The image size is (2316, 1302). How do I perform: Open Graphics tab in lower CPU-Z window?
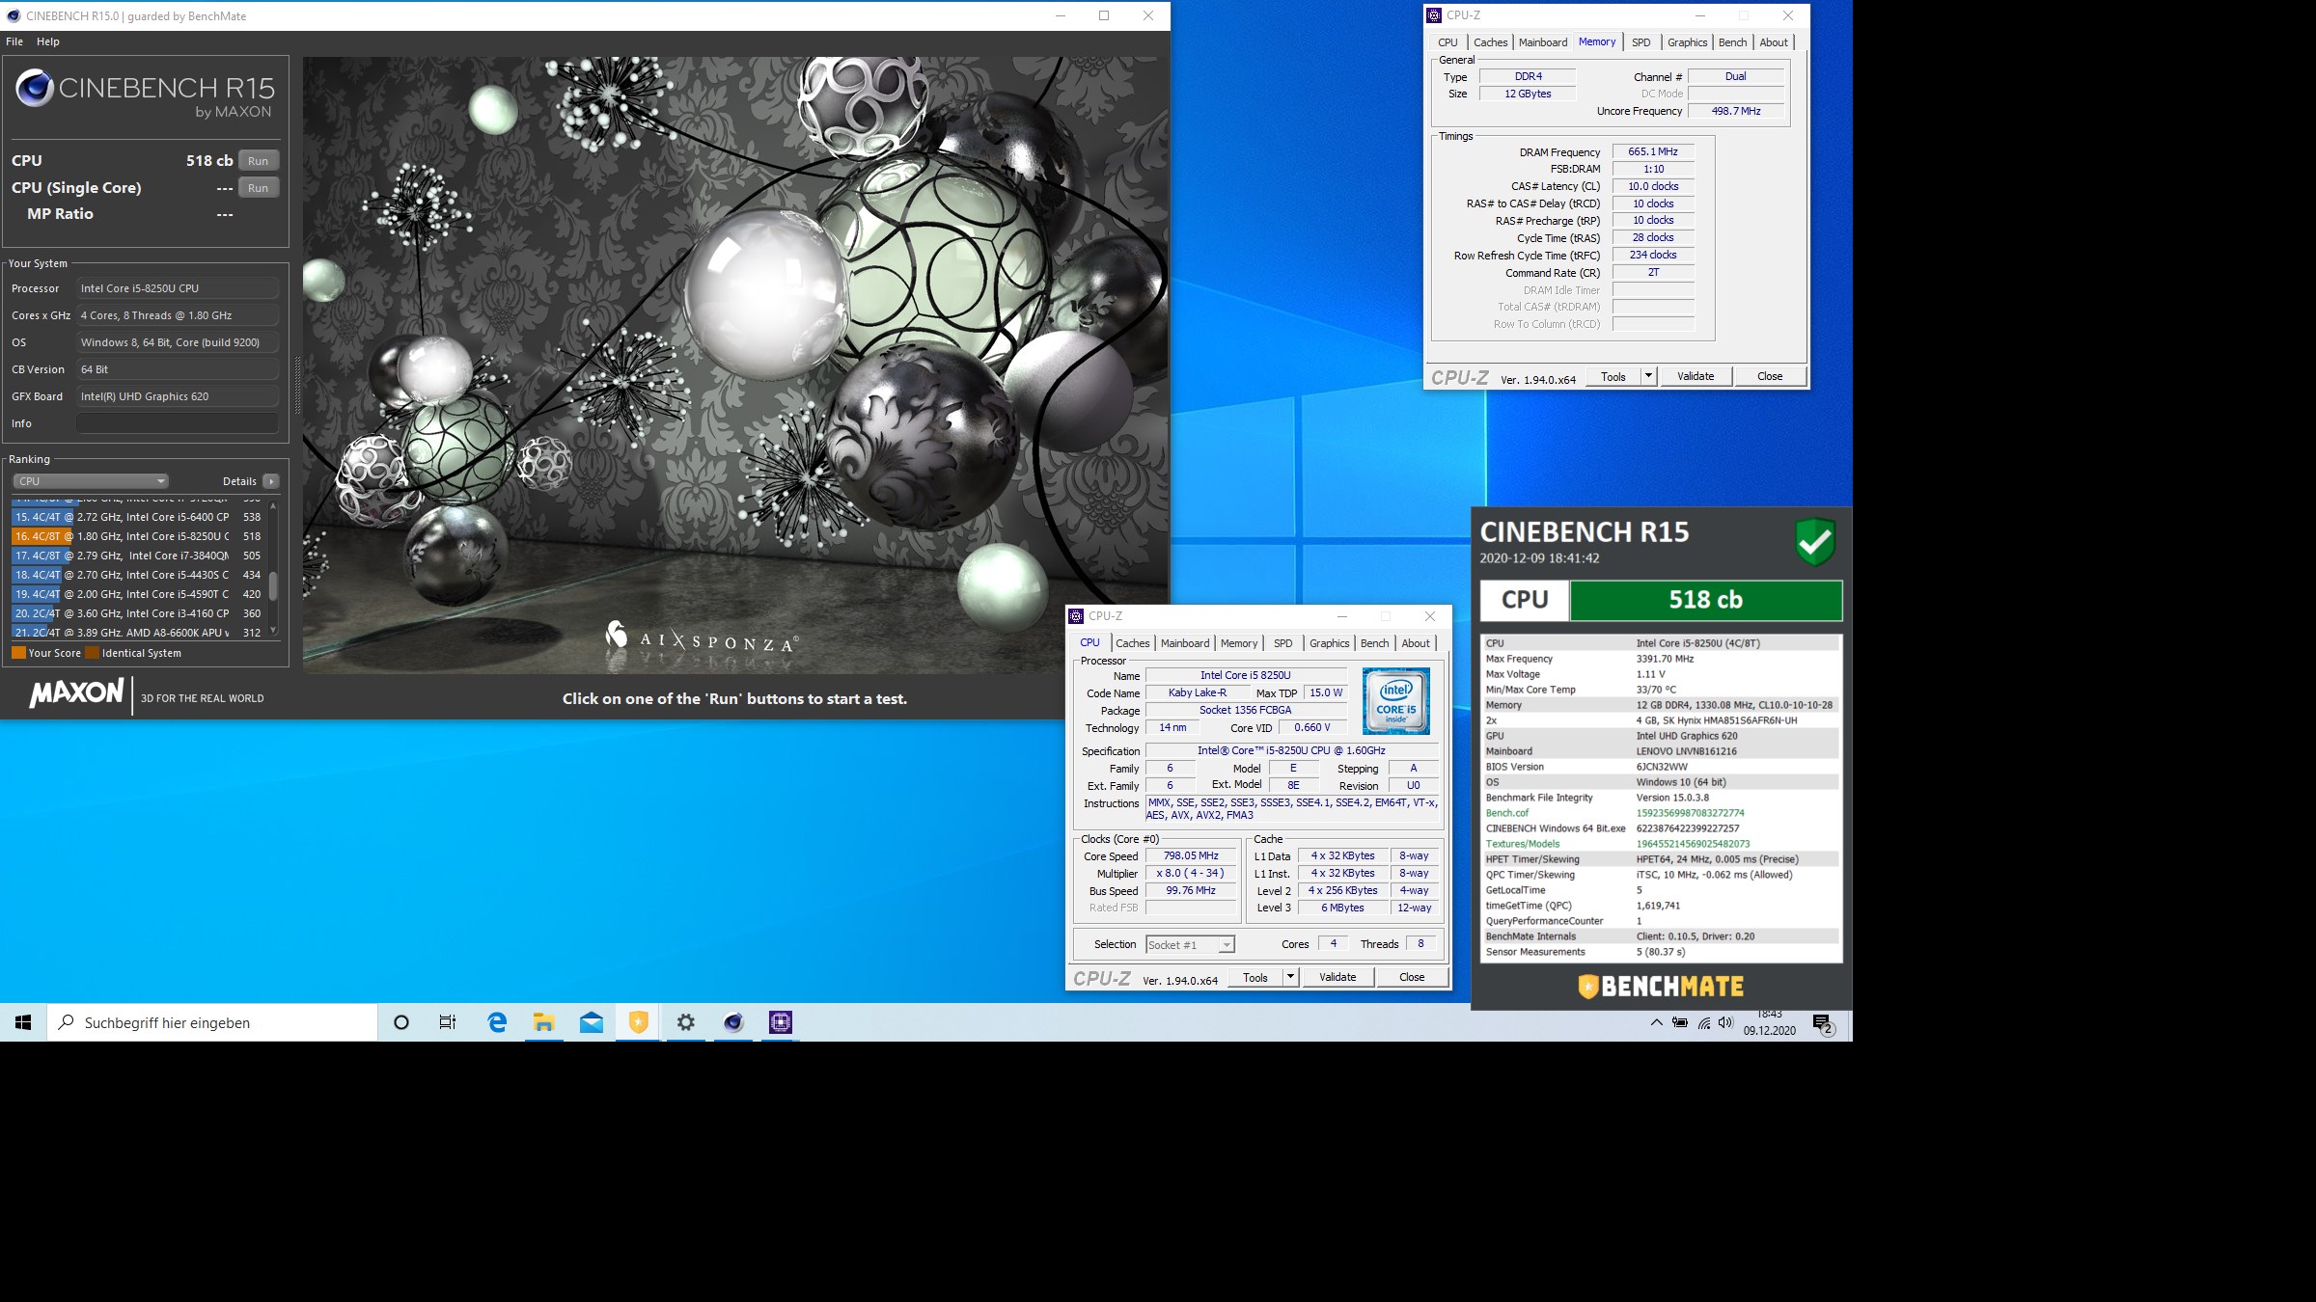(x=1329, y=643)
